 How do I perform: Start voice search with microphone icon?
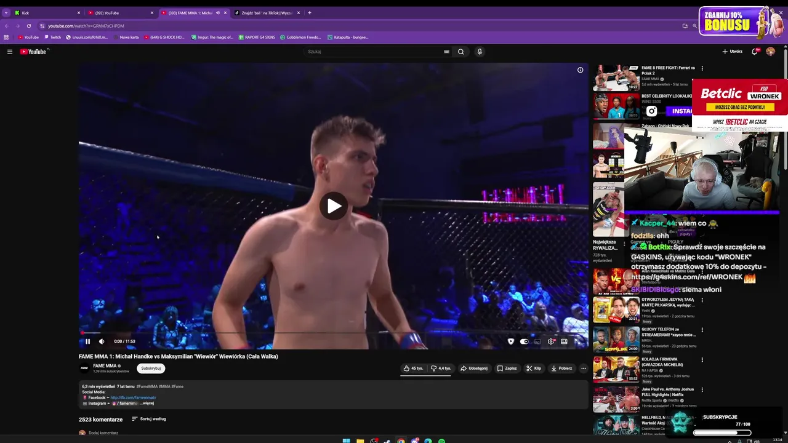click(x=480, y=52)
